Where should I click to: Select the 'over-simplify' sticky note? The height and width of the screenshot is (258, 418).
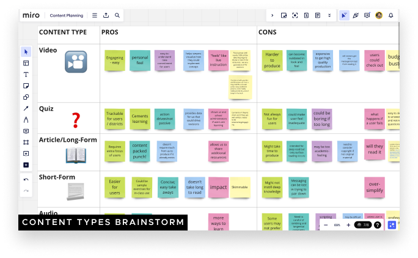[x=375, y=187]
